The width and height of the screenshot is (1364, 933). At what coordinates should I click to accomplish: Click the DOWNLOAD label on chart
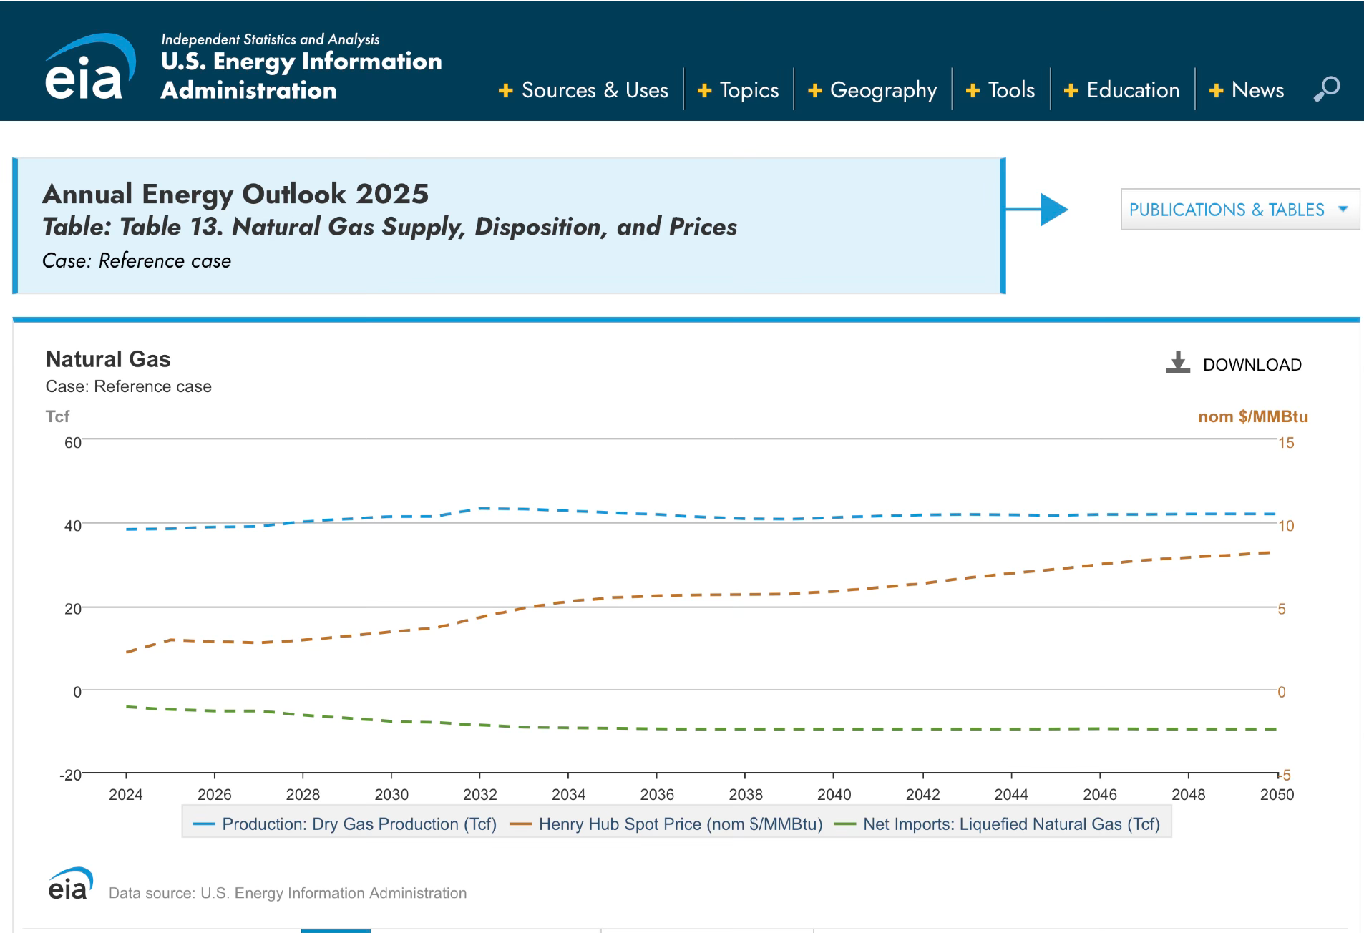click(1252, 365)
